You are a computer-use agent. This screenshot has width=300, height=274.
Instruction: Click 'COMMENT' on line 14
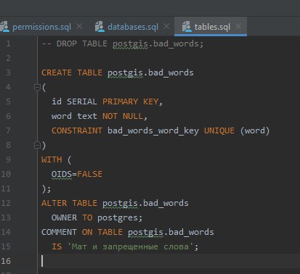(59, 232)
